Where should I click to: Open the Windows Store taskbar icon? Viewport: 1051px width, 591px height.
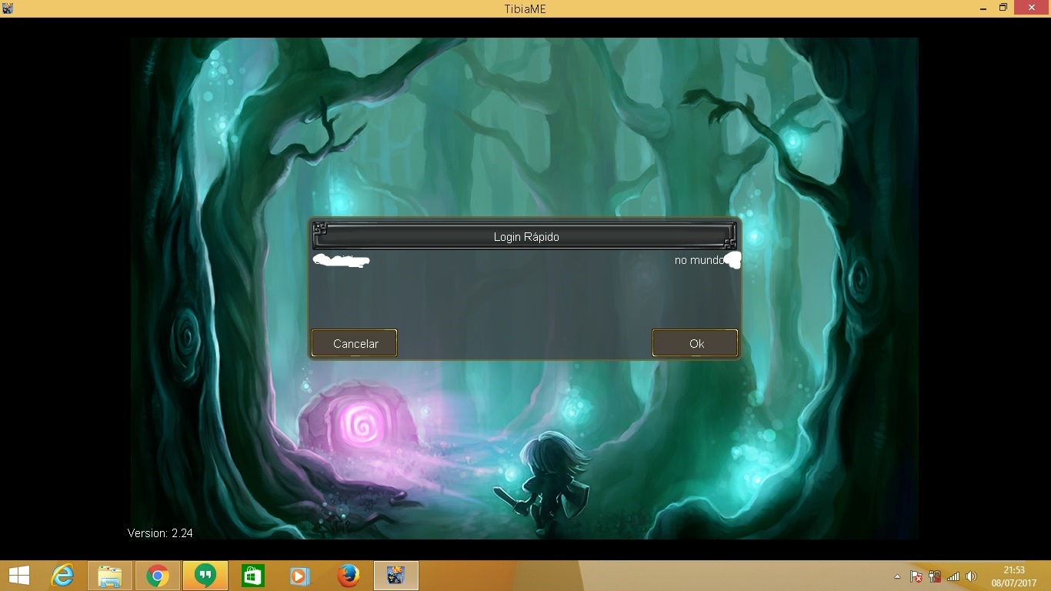point(252,576)
